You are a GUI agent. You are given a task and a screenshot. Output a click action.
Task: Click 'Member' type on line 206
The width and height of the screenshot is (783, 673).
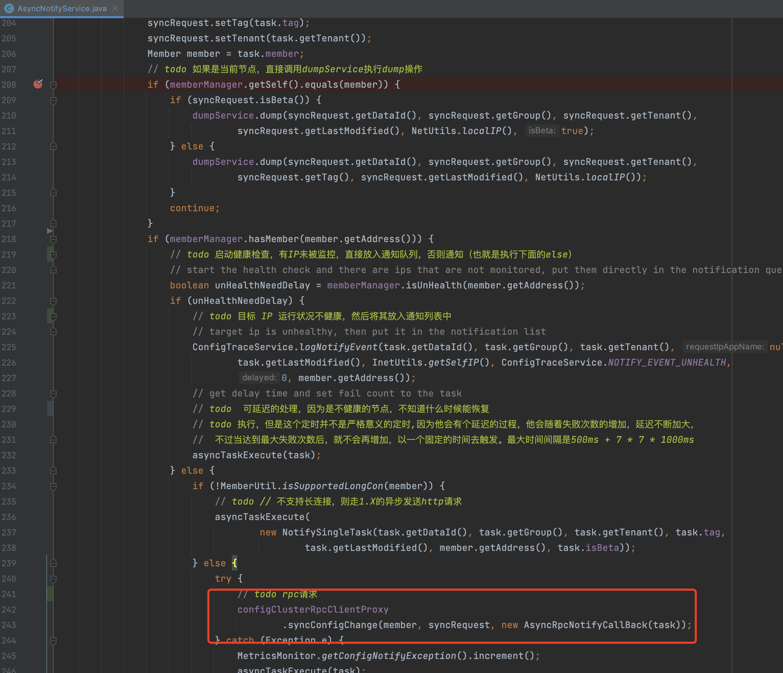pyautogui.click(x=164, y=54)
